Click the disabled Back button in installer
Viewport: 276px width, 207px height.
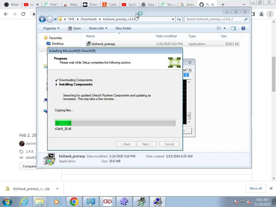[x=126, y=144]
